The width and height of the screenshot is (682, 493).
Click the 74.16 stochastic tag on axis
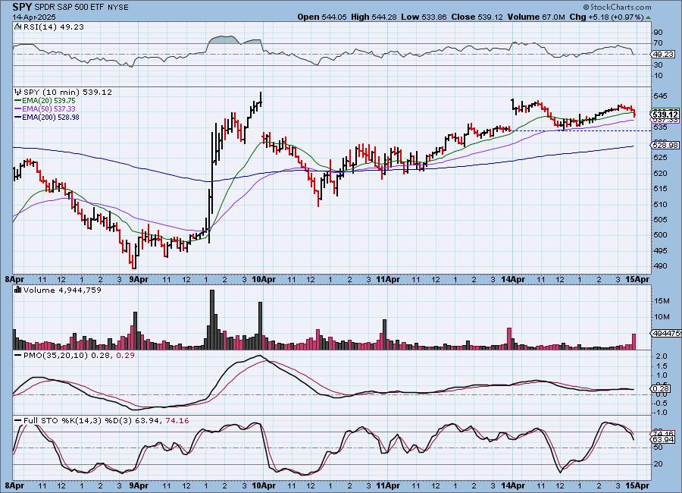pos(663,434)
